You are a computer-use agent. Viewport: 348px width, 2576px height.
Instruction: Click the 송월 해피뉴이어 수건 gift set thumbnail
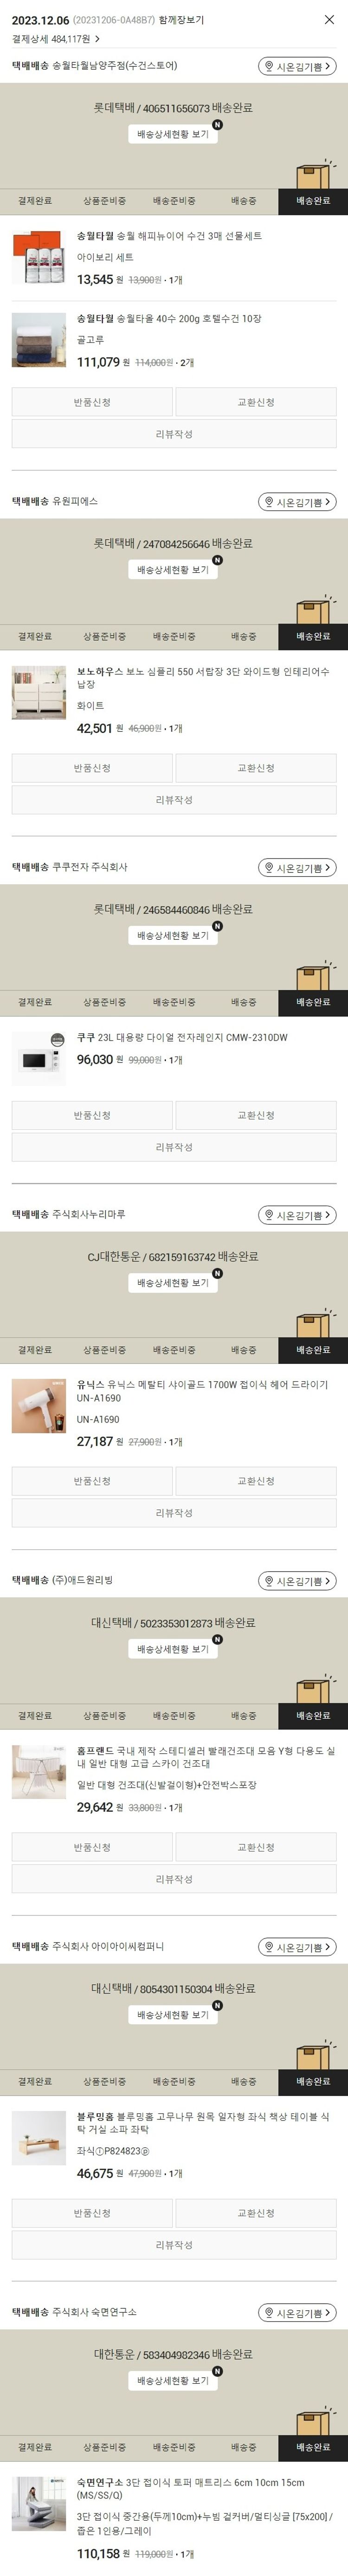click(39, 258)
